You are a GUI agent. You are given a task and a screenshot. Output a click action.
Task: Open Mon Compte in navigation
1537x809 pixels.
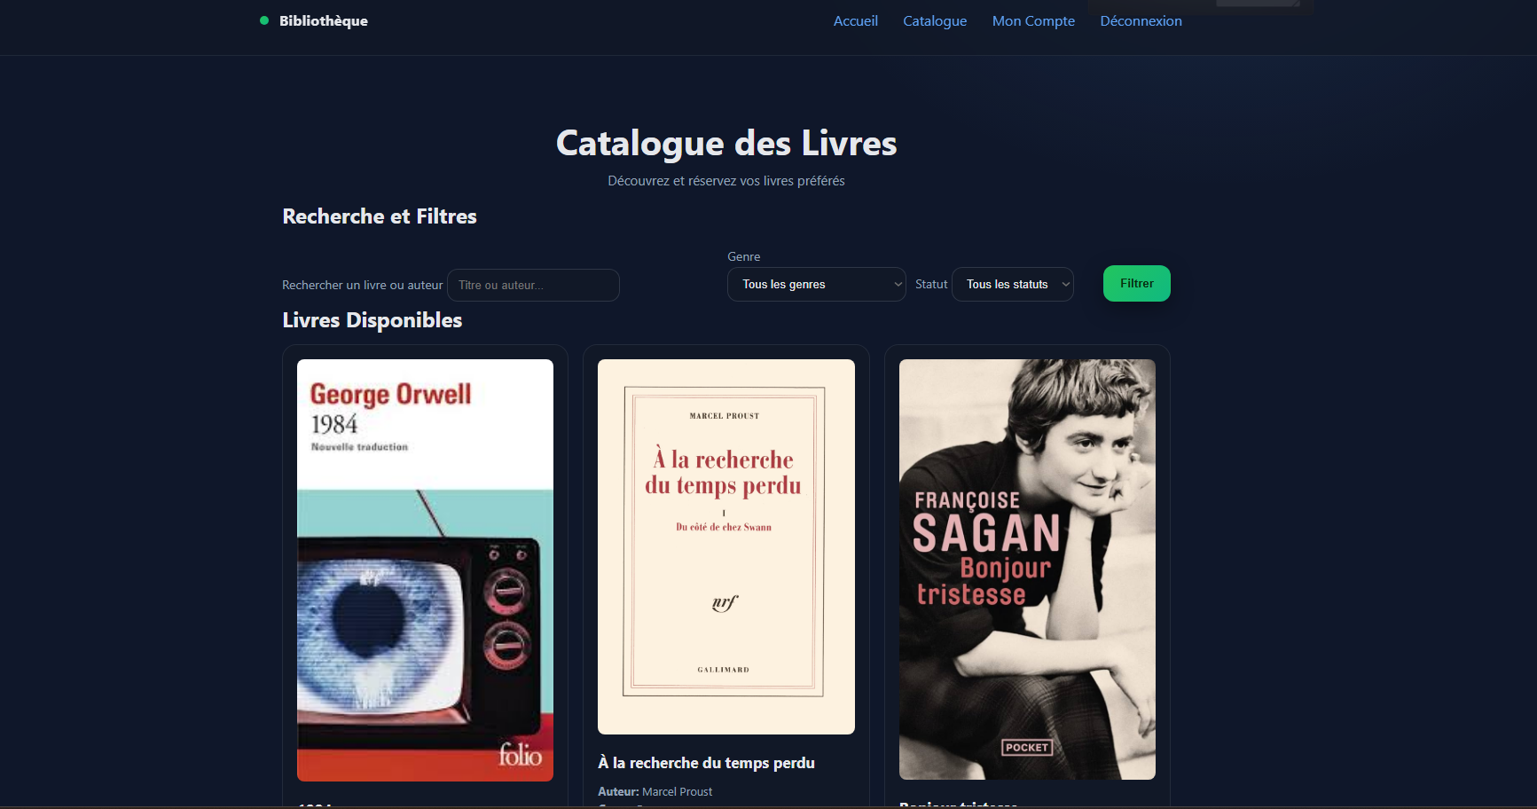pyautogui.click(x=1033, y=20)
